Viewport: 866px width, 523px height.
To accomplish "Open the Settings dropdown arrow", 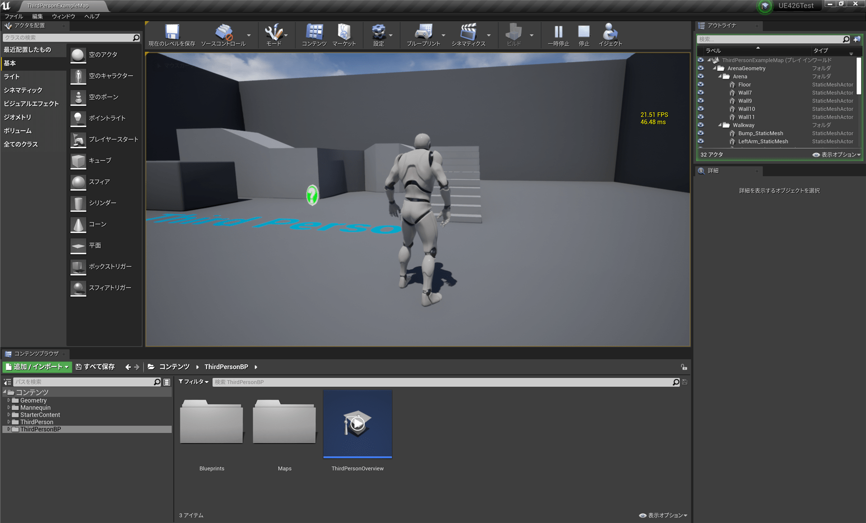I will (391, 35).
